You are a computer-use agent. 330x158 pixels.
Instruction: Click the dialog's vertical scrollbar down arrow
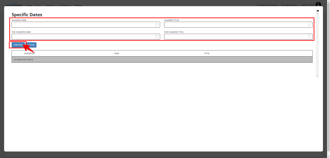[x=317, y=76]
